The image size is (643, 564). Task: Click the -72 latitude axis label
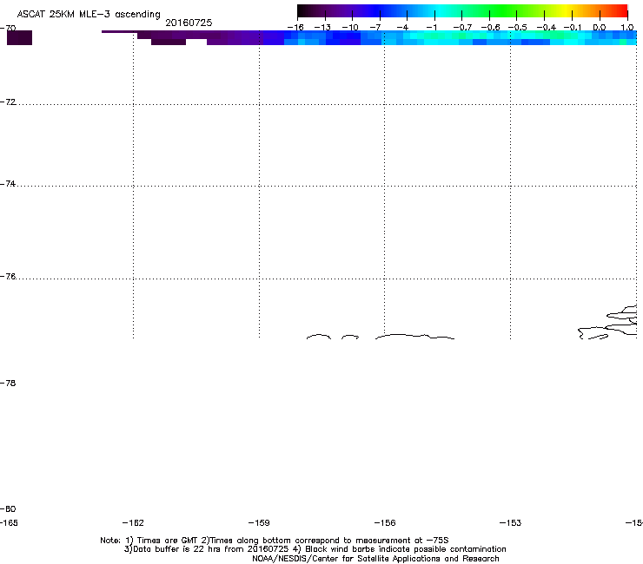pyautogui.click(x=8, y=102)
